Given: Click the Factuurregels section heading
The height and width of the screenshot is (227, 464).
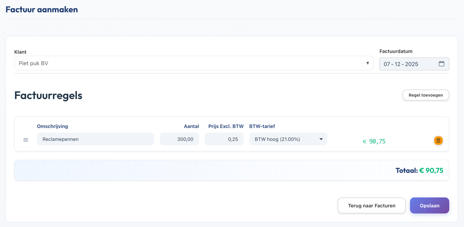Looking at the screenshot, I should 48,95.
